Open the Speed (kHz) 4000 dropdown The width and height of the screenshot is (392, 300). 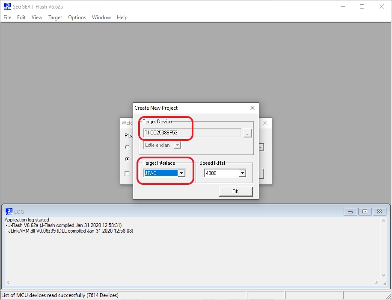click(x=242, y=173)
